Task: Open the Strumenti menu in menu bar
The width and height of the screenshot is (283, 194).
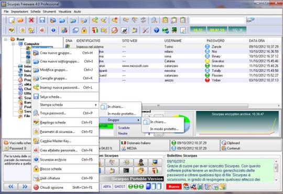Action: 49,12
